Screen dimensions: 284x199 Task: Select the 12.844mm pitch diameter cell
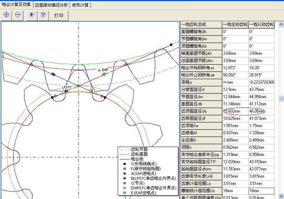235,97
